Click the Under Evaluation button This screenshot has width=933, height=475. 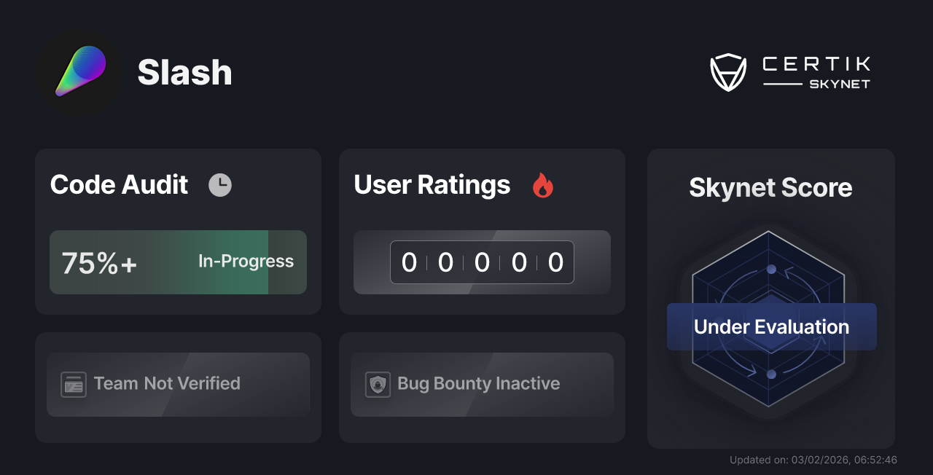(x=770, y=326)
